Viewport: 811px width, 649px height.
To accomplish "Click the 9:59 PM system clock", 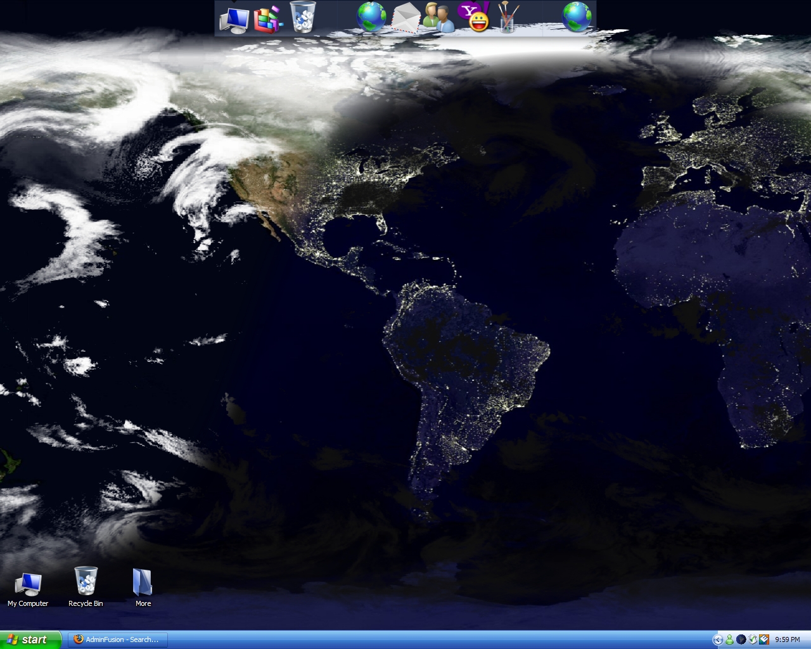I will tap(788, 639).
